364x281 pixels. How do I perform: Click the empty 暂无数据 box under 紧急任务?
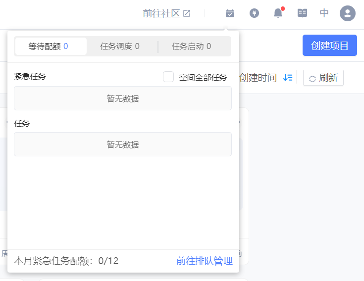pyautogui.click(x=123, y=98)
